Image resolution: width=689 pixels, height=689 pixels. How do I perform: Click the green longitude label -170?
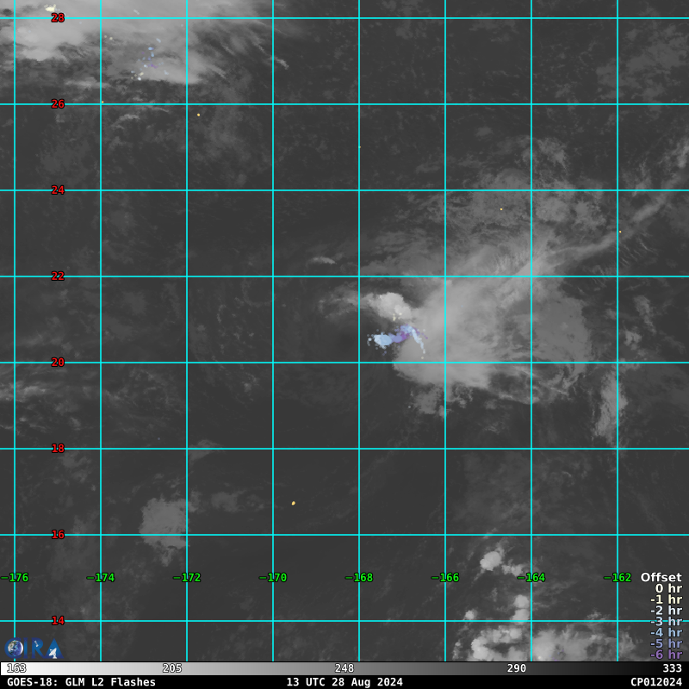point(273,577)
